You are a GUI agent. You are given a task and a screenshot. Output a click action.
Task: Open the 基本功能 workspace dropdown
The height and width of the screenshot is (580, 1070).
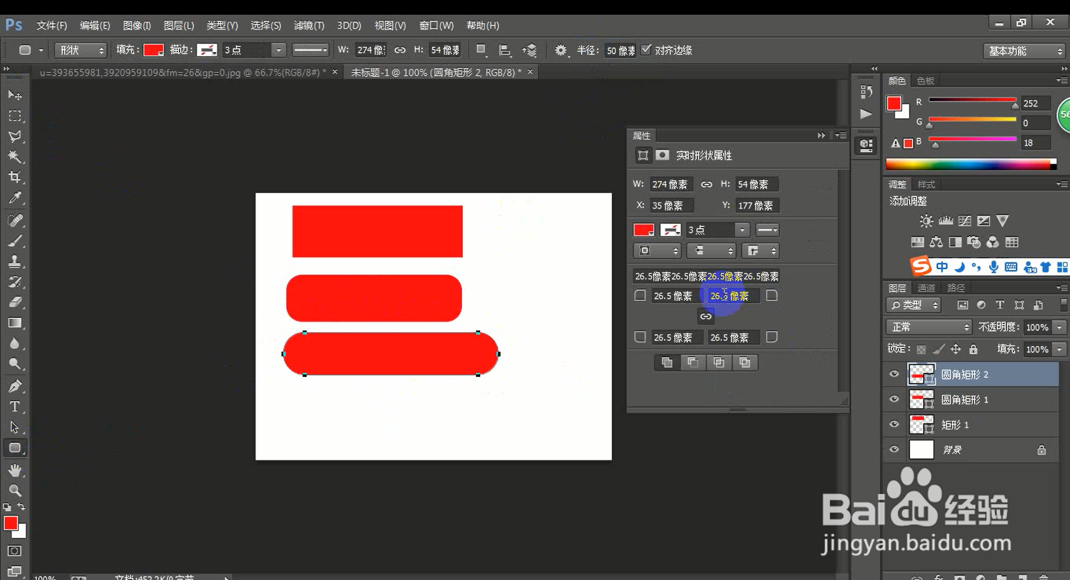coord(1024,51)
